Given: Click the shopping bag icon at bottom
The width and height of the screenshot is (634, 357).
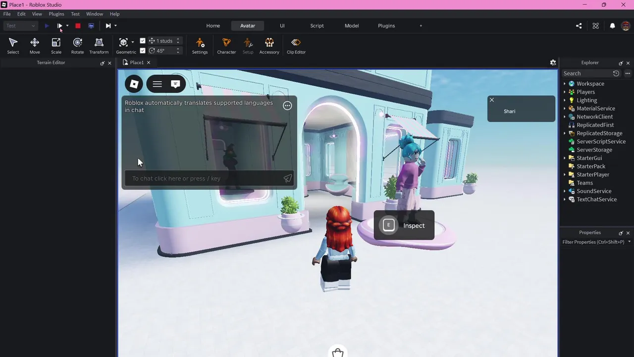Looking at the screenshot, I should tap(338, 352).
